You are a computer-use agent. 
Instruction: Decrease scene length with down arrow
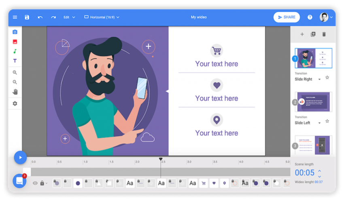pos(320,177)
